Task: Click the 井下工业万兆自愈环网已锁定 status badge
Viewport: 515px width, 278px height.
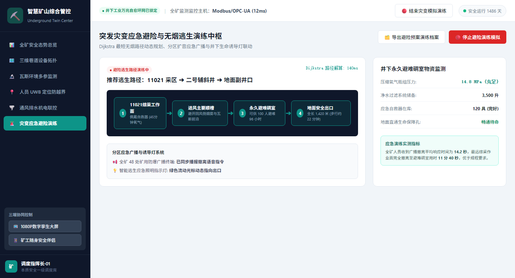Action: pyautogui.click(x=129, y=11)
